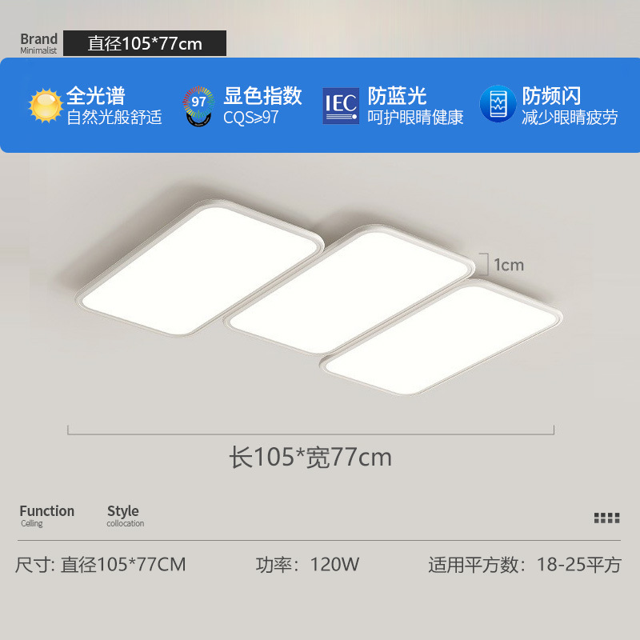Click the 防蓝光 heading text
640x640 pixels.
(397, 96)
